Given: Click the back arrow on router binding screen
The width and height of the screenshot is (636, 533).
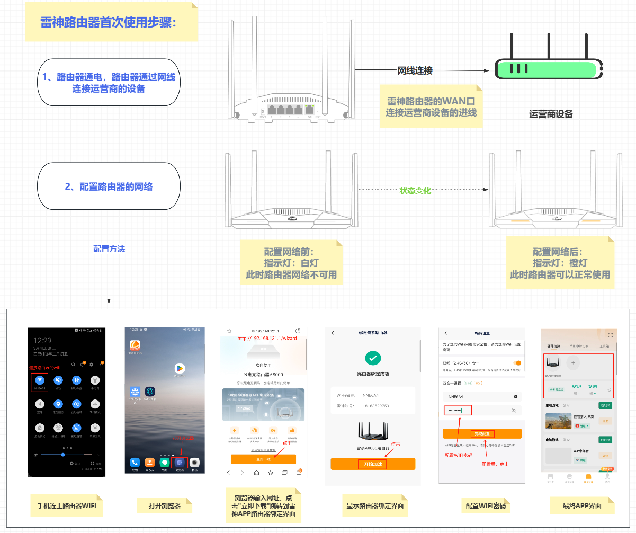Looking at the screenshot, I should click(x=333, y=333).
